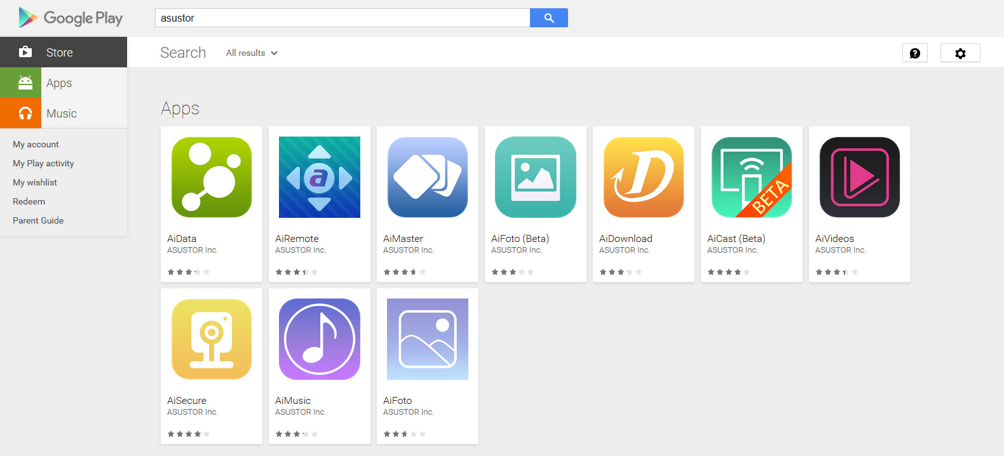Click the star rating under AiRemote
This screenshot has width=1004, height=456.
[297, 272]
